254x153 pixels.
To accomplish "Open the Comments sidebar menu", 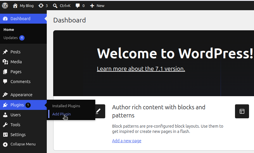I will 20,82.
